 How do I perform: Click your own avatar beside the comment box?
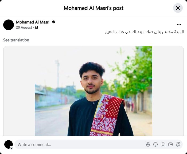pos(8,144)
